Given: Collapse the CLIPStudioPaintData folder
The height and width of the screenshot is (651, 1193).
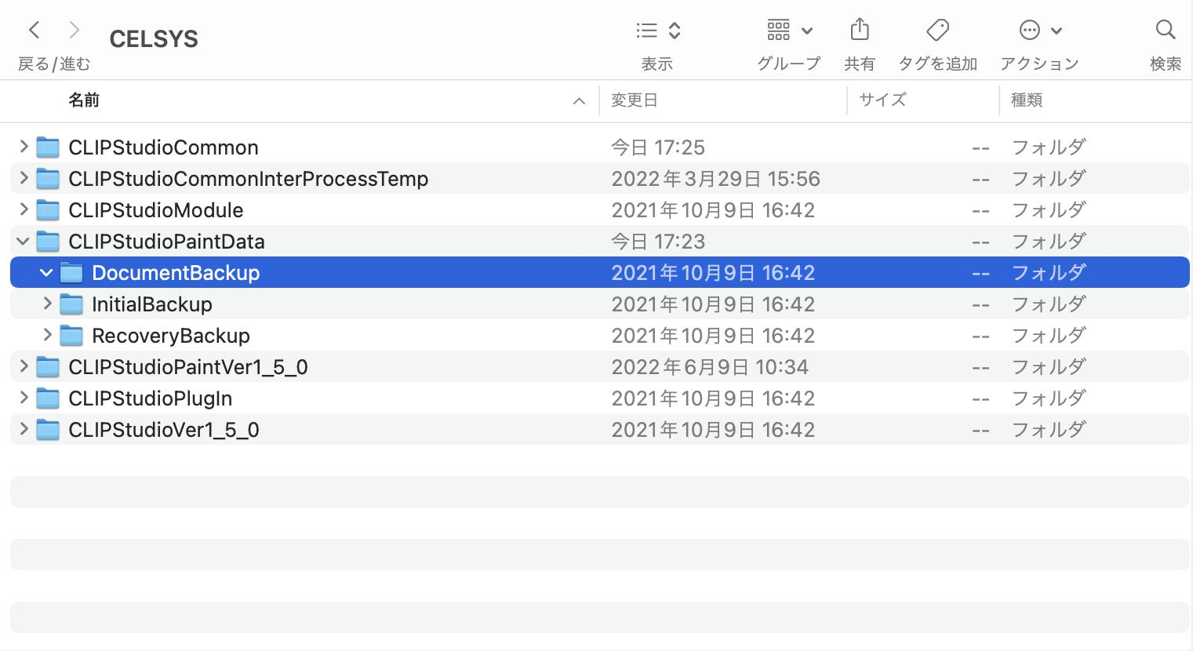Looking at the screenshot, I should [x=24, y=241].
